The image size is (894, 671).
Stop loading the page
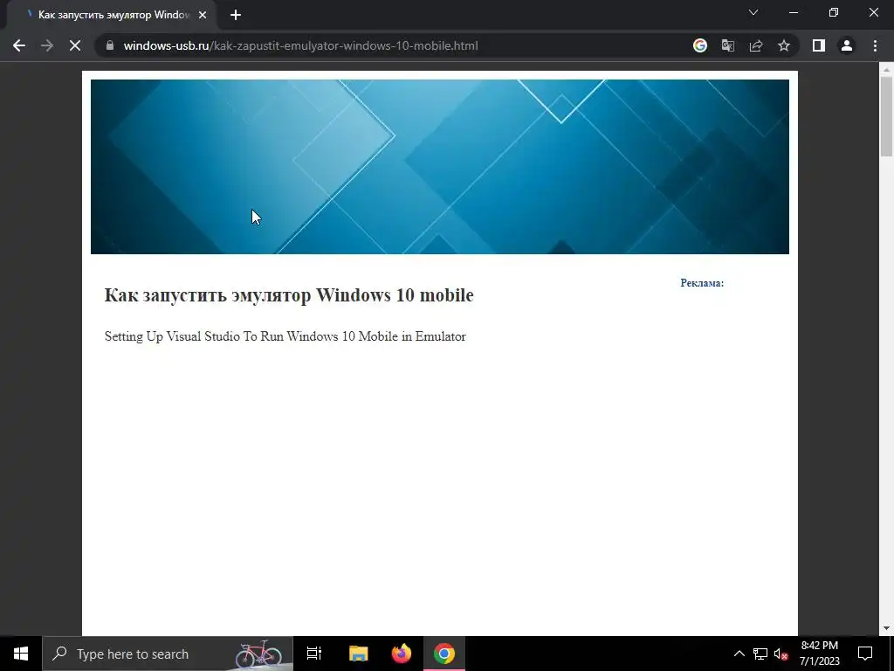(x=75, y=45)
